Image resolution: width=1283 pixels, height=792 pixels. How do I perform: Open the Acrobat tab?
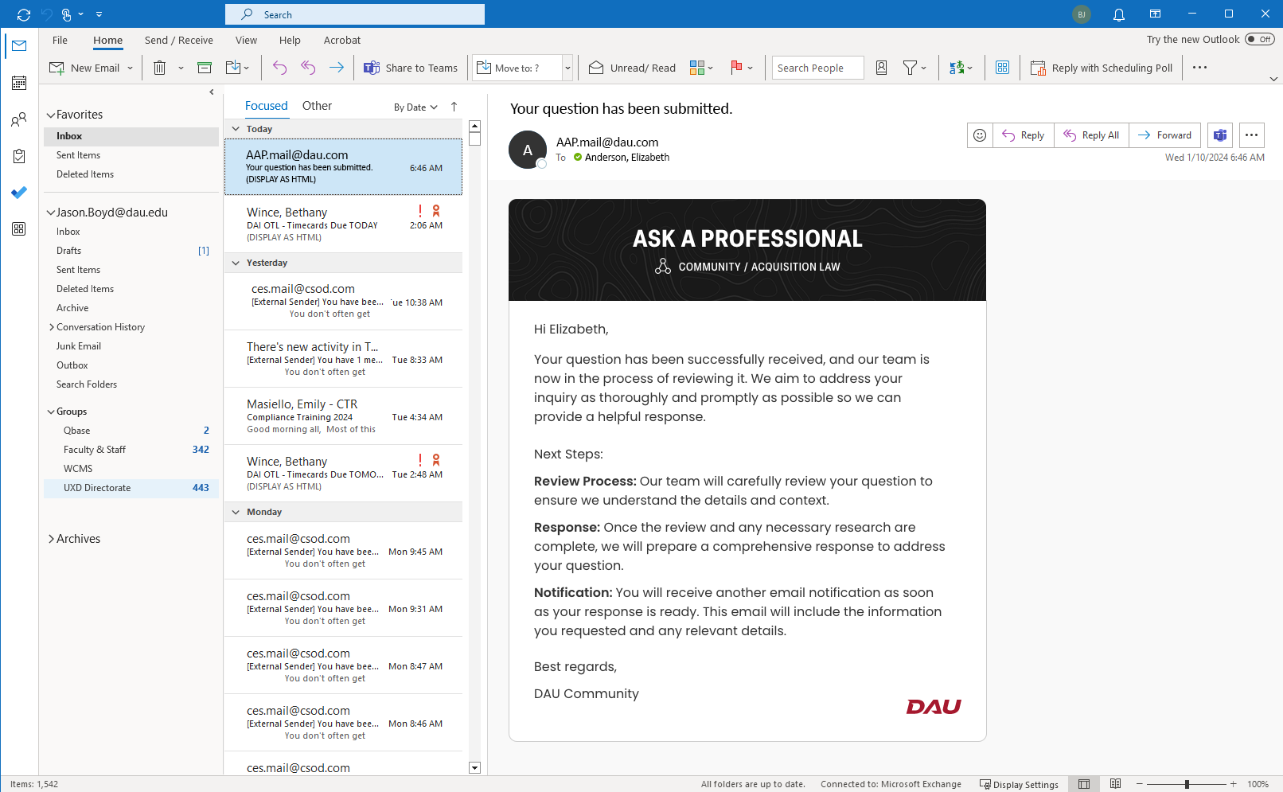point(342,40)
